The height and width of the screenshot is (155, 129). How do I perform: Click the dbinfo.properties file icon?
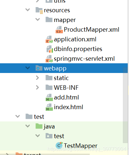(50, 49)
